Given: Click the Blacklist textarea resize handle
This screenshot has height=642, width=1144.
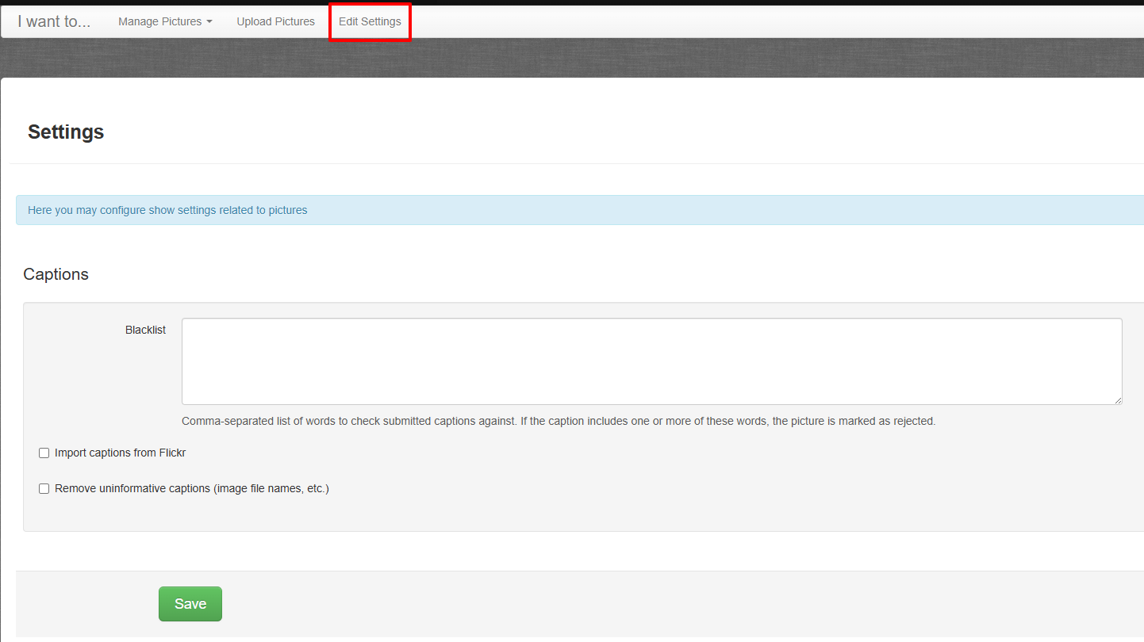Looking at the screenshot, I should pyautogui.click(x=1117, y=399).
